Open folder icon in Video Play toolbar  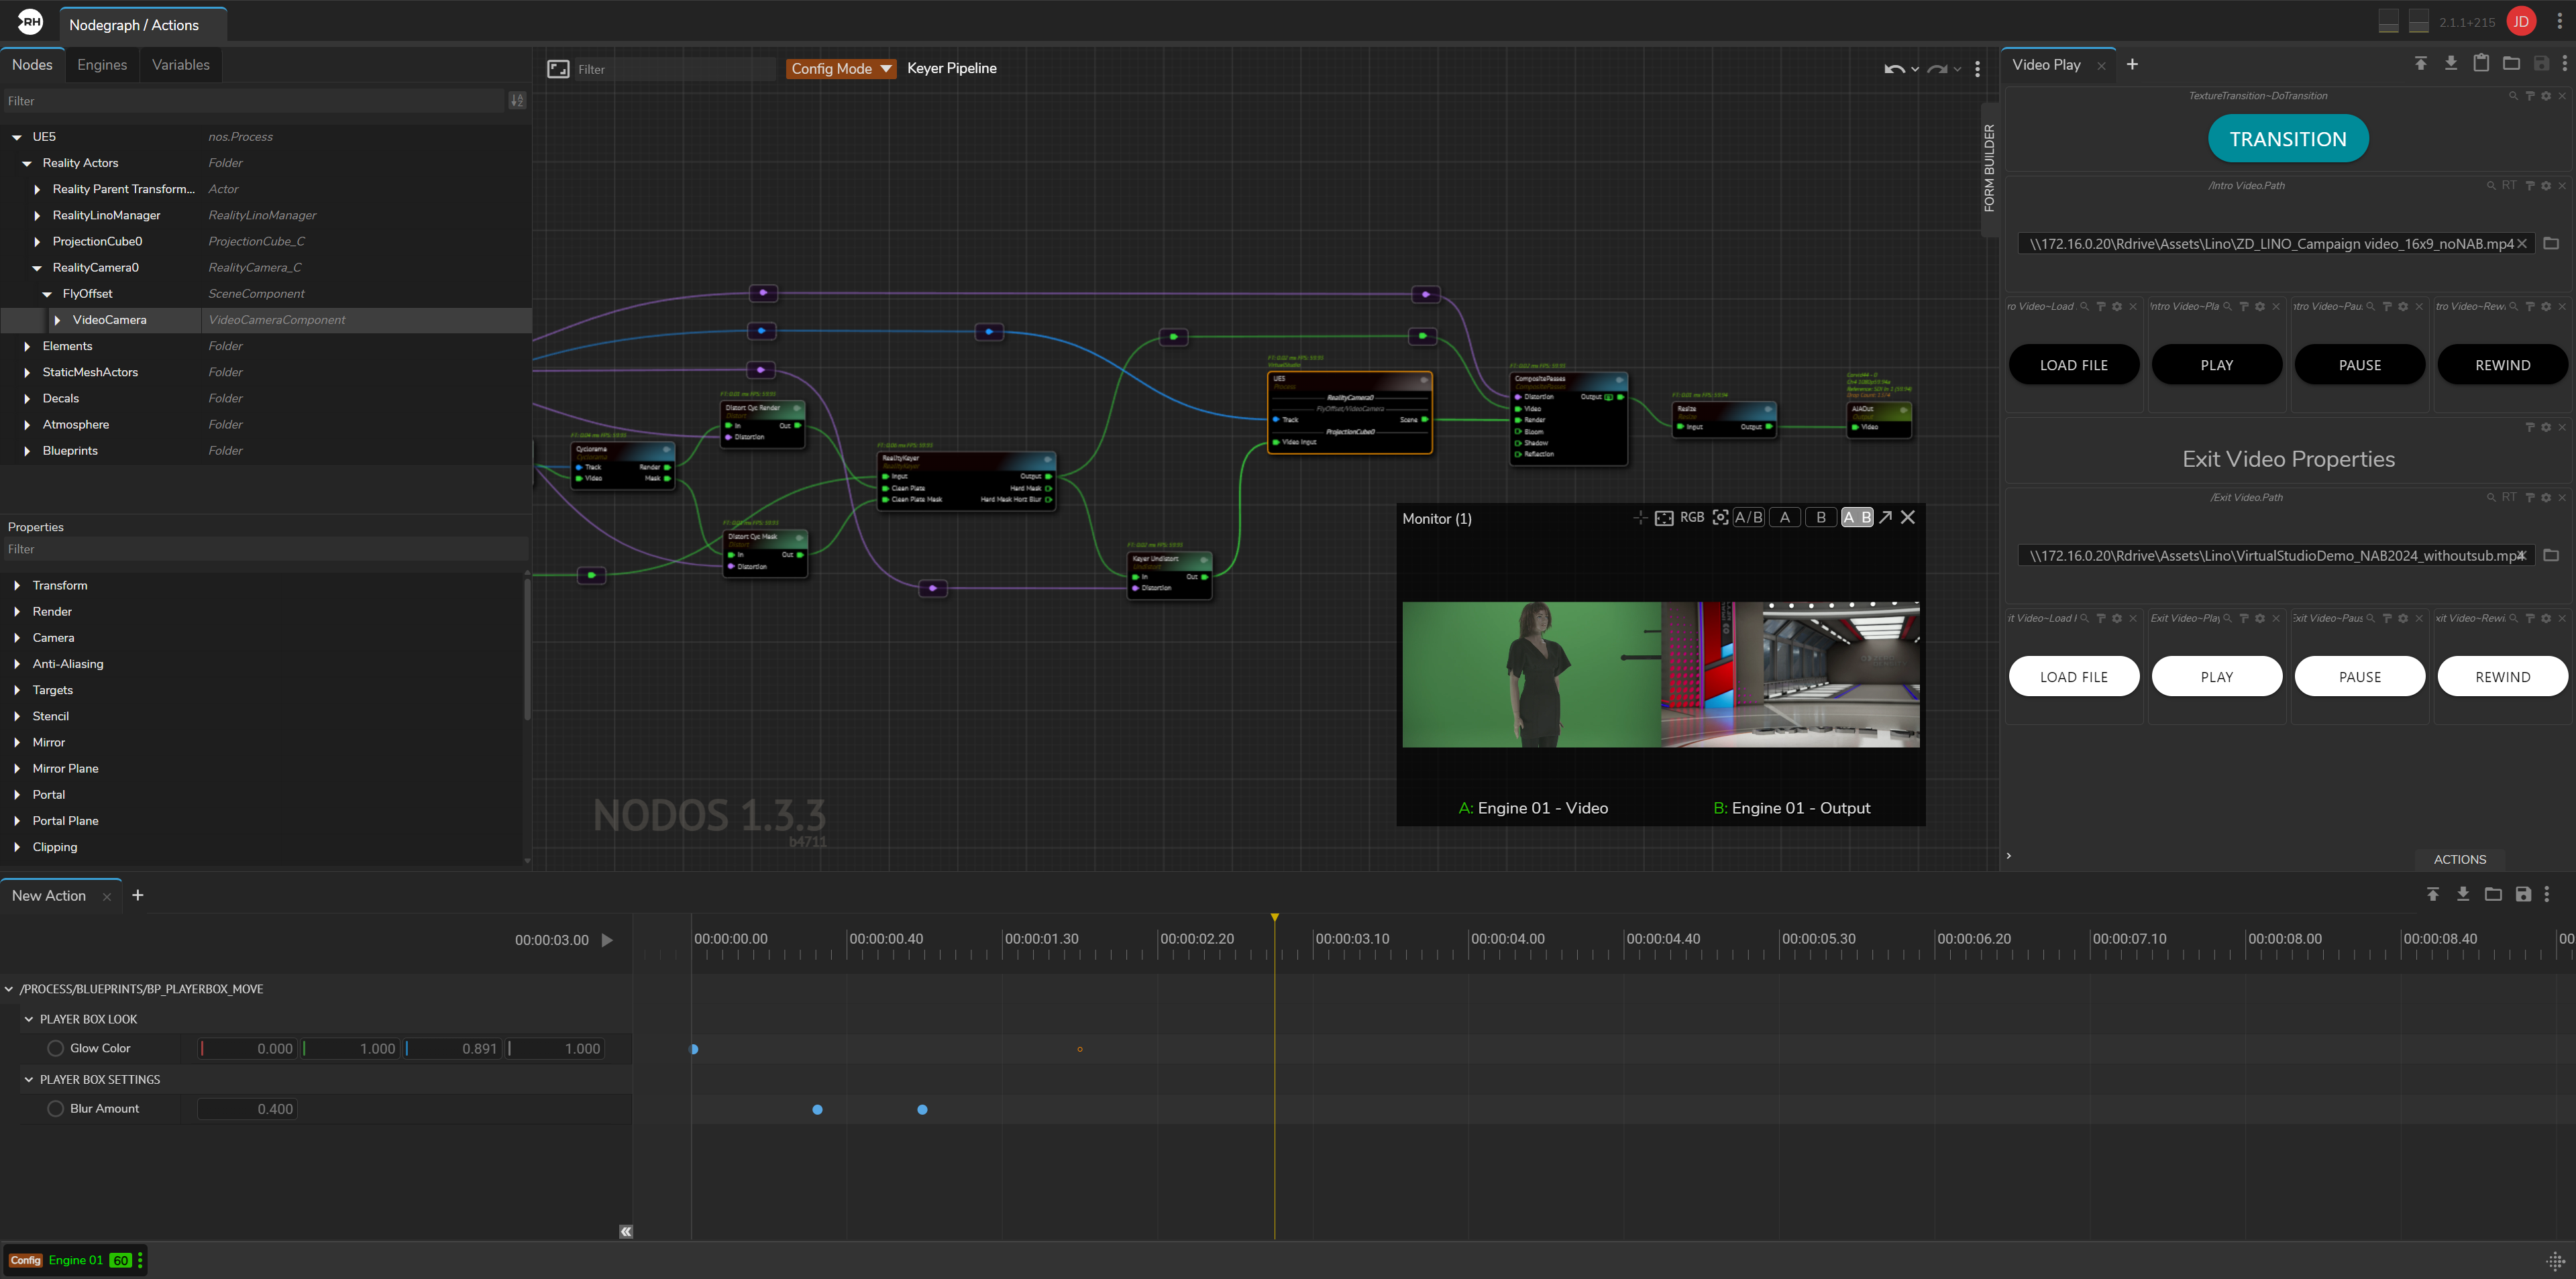(x=2511, y=64)
